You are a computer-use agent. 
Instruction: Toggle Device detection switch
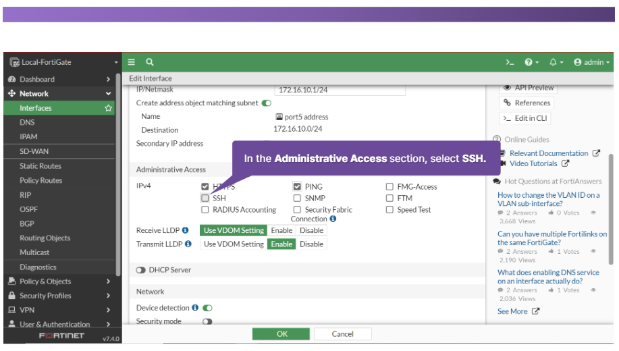click(207, 308)
